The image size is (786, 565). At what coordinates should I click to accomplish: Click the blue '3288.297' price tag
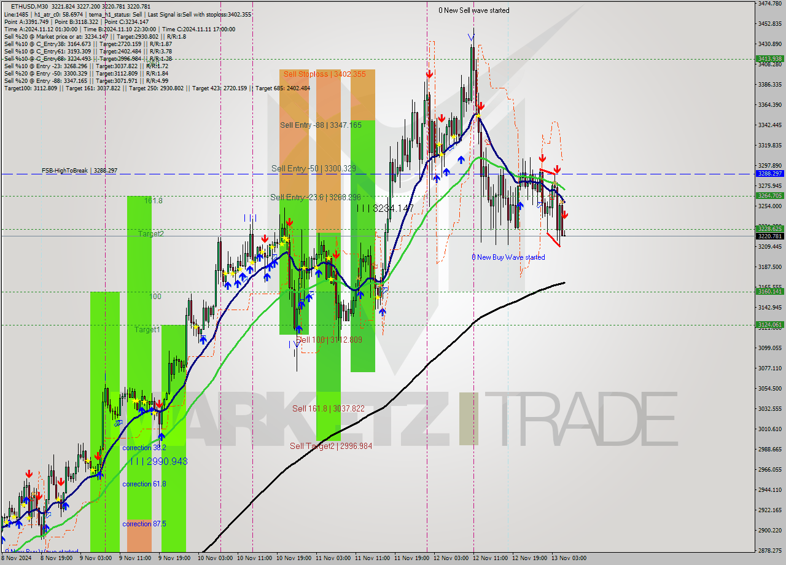pyautogui.click(x=769, y=174)
